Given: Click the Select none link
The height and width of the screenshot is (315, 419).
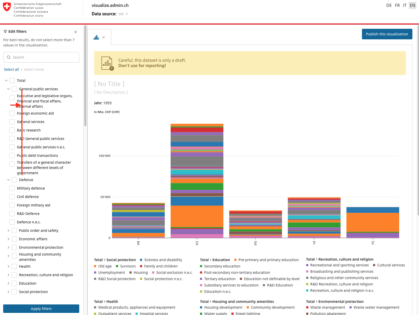Looking at the screenshot, I should pos(34,69).
